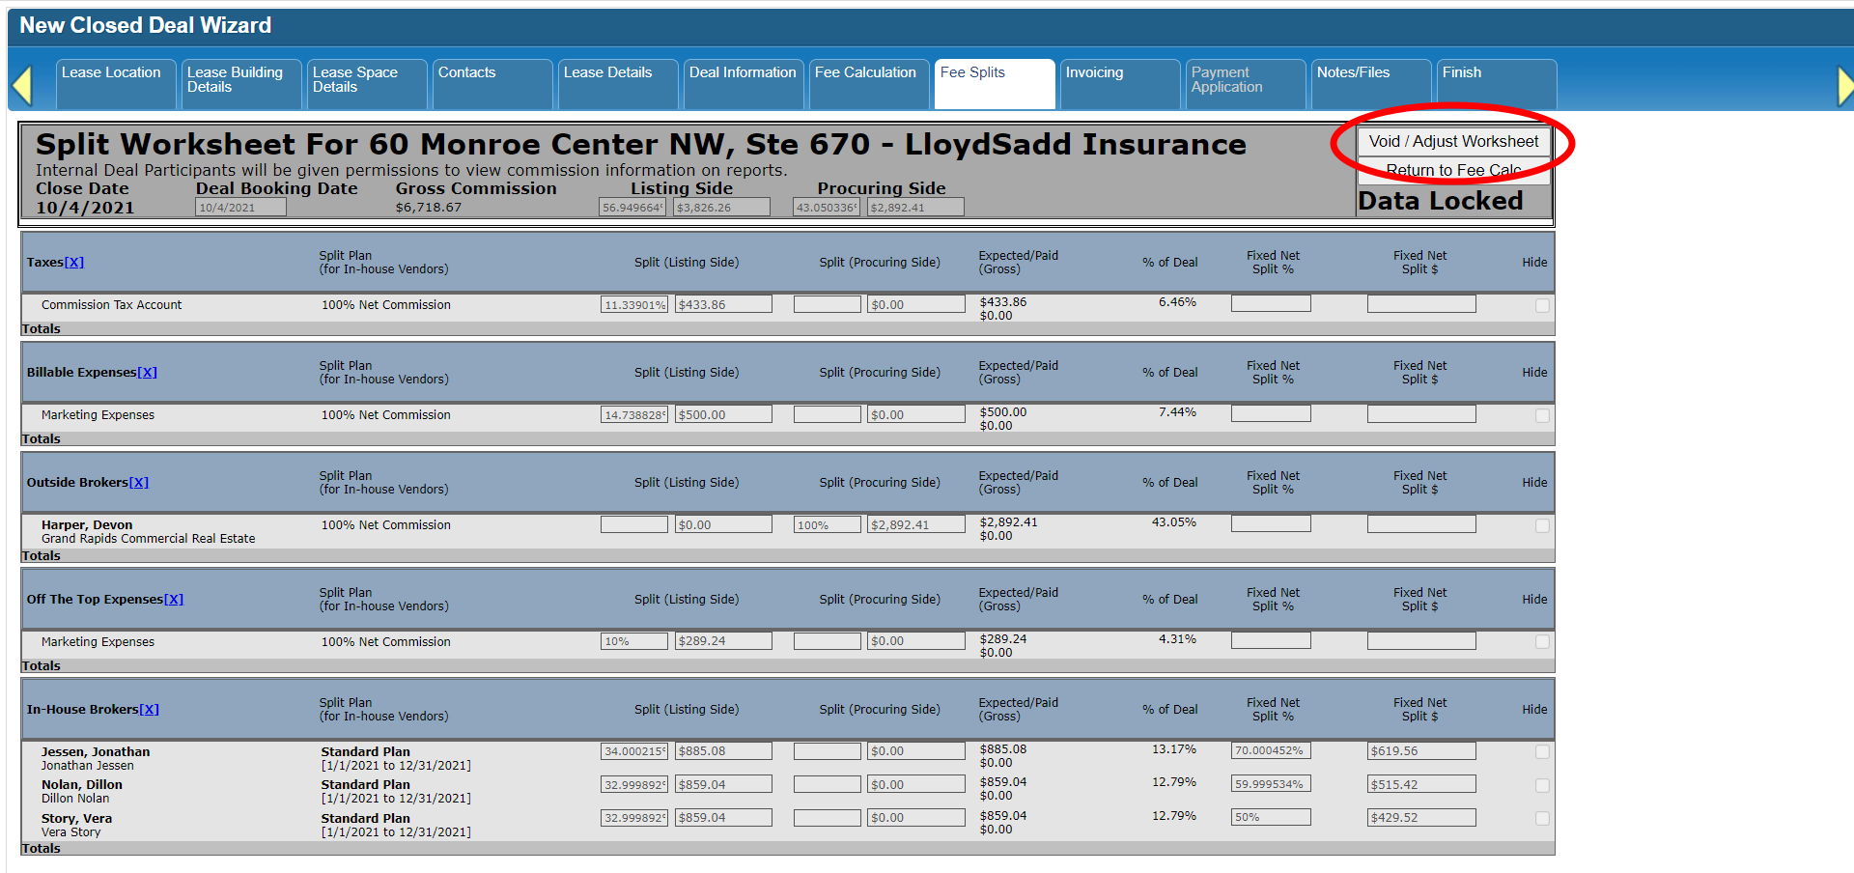Click Listing Side percent field for Marketing Expenses 10%
The image size is (1854, 873).
(633, 641)
